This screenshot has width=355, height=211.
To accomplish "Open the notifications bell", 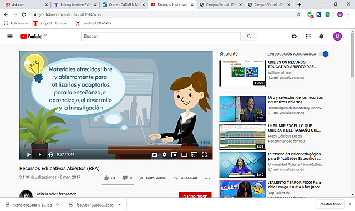I will pos(321,36).
